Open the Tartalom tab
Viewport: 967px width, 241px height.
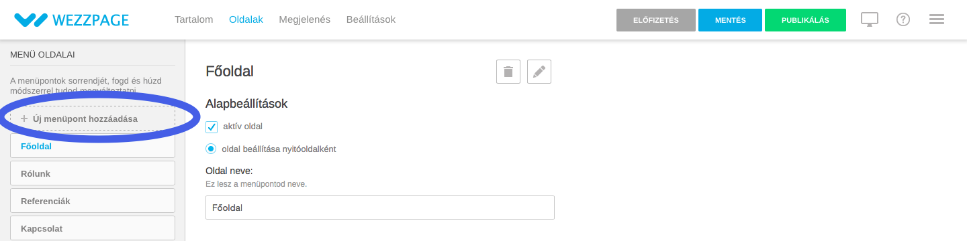click(193, 20)
